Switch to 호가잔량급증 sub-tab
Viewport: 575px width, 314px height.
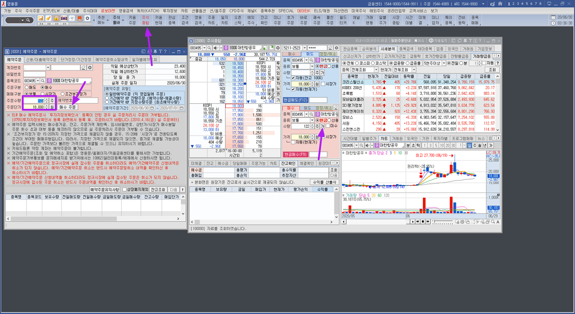click(x=435, y=56)
